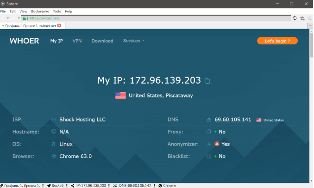314x188 pixels.
Task: Open the VPN page link
Action: point(77,41)
